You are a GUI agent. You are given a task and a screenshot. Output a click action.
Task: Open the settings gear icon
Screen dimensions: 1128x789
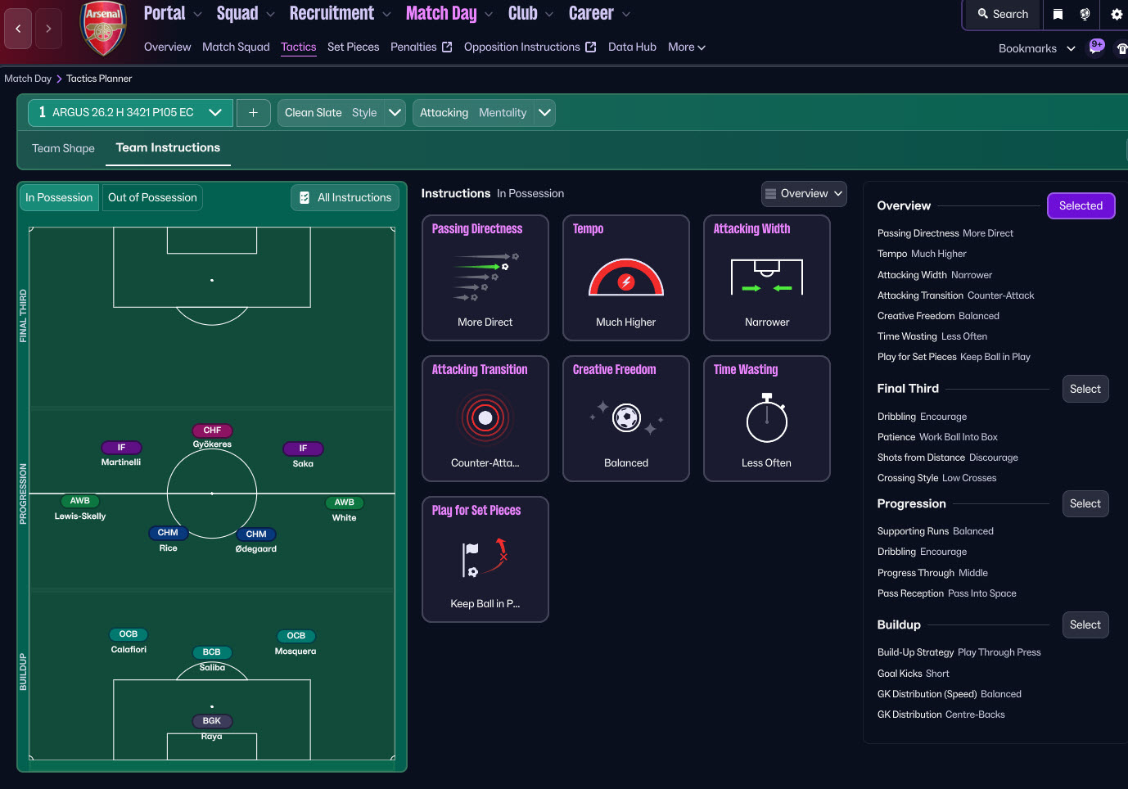(1116, 14)
